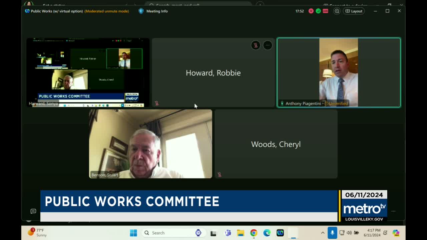Click the zoom magnifier icon
The height and width of the screenshot is (240, 427).
337,11
